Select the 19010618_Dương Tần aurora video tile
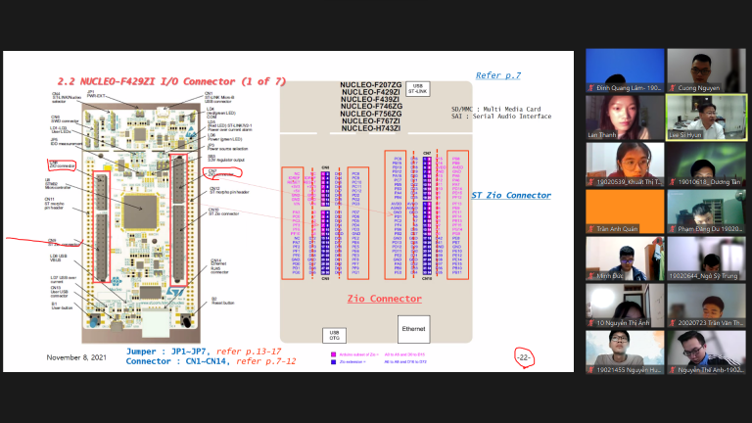The image size is (752, 423). click(x=706, y=164)
